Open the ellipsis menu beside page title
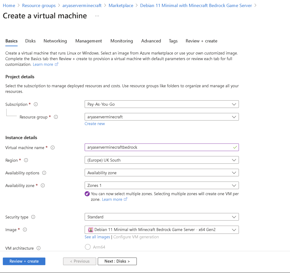This screenshot has height=273, width=290. tap(97, 16)
